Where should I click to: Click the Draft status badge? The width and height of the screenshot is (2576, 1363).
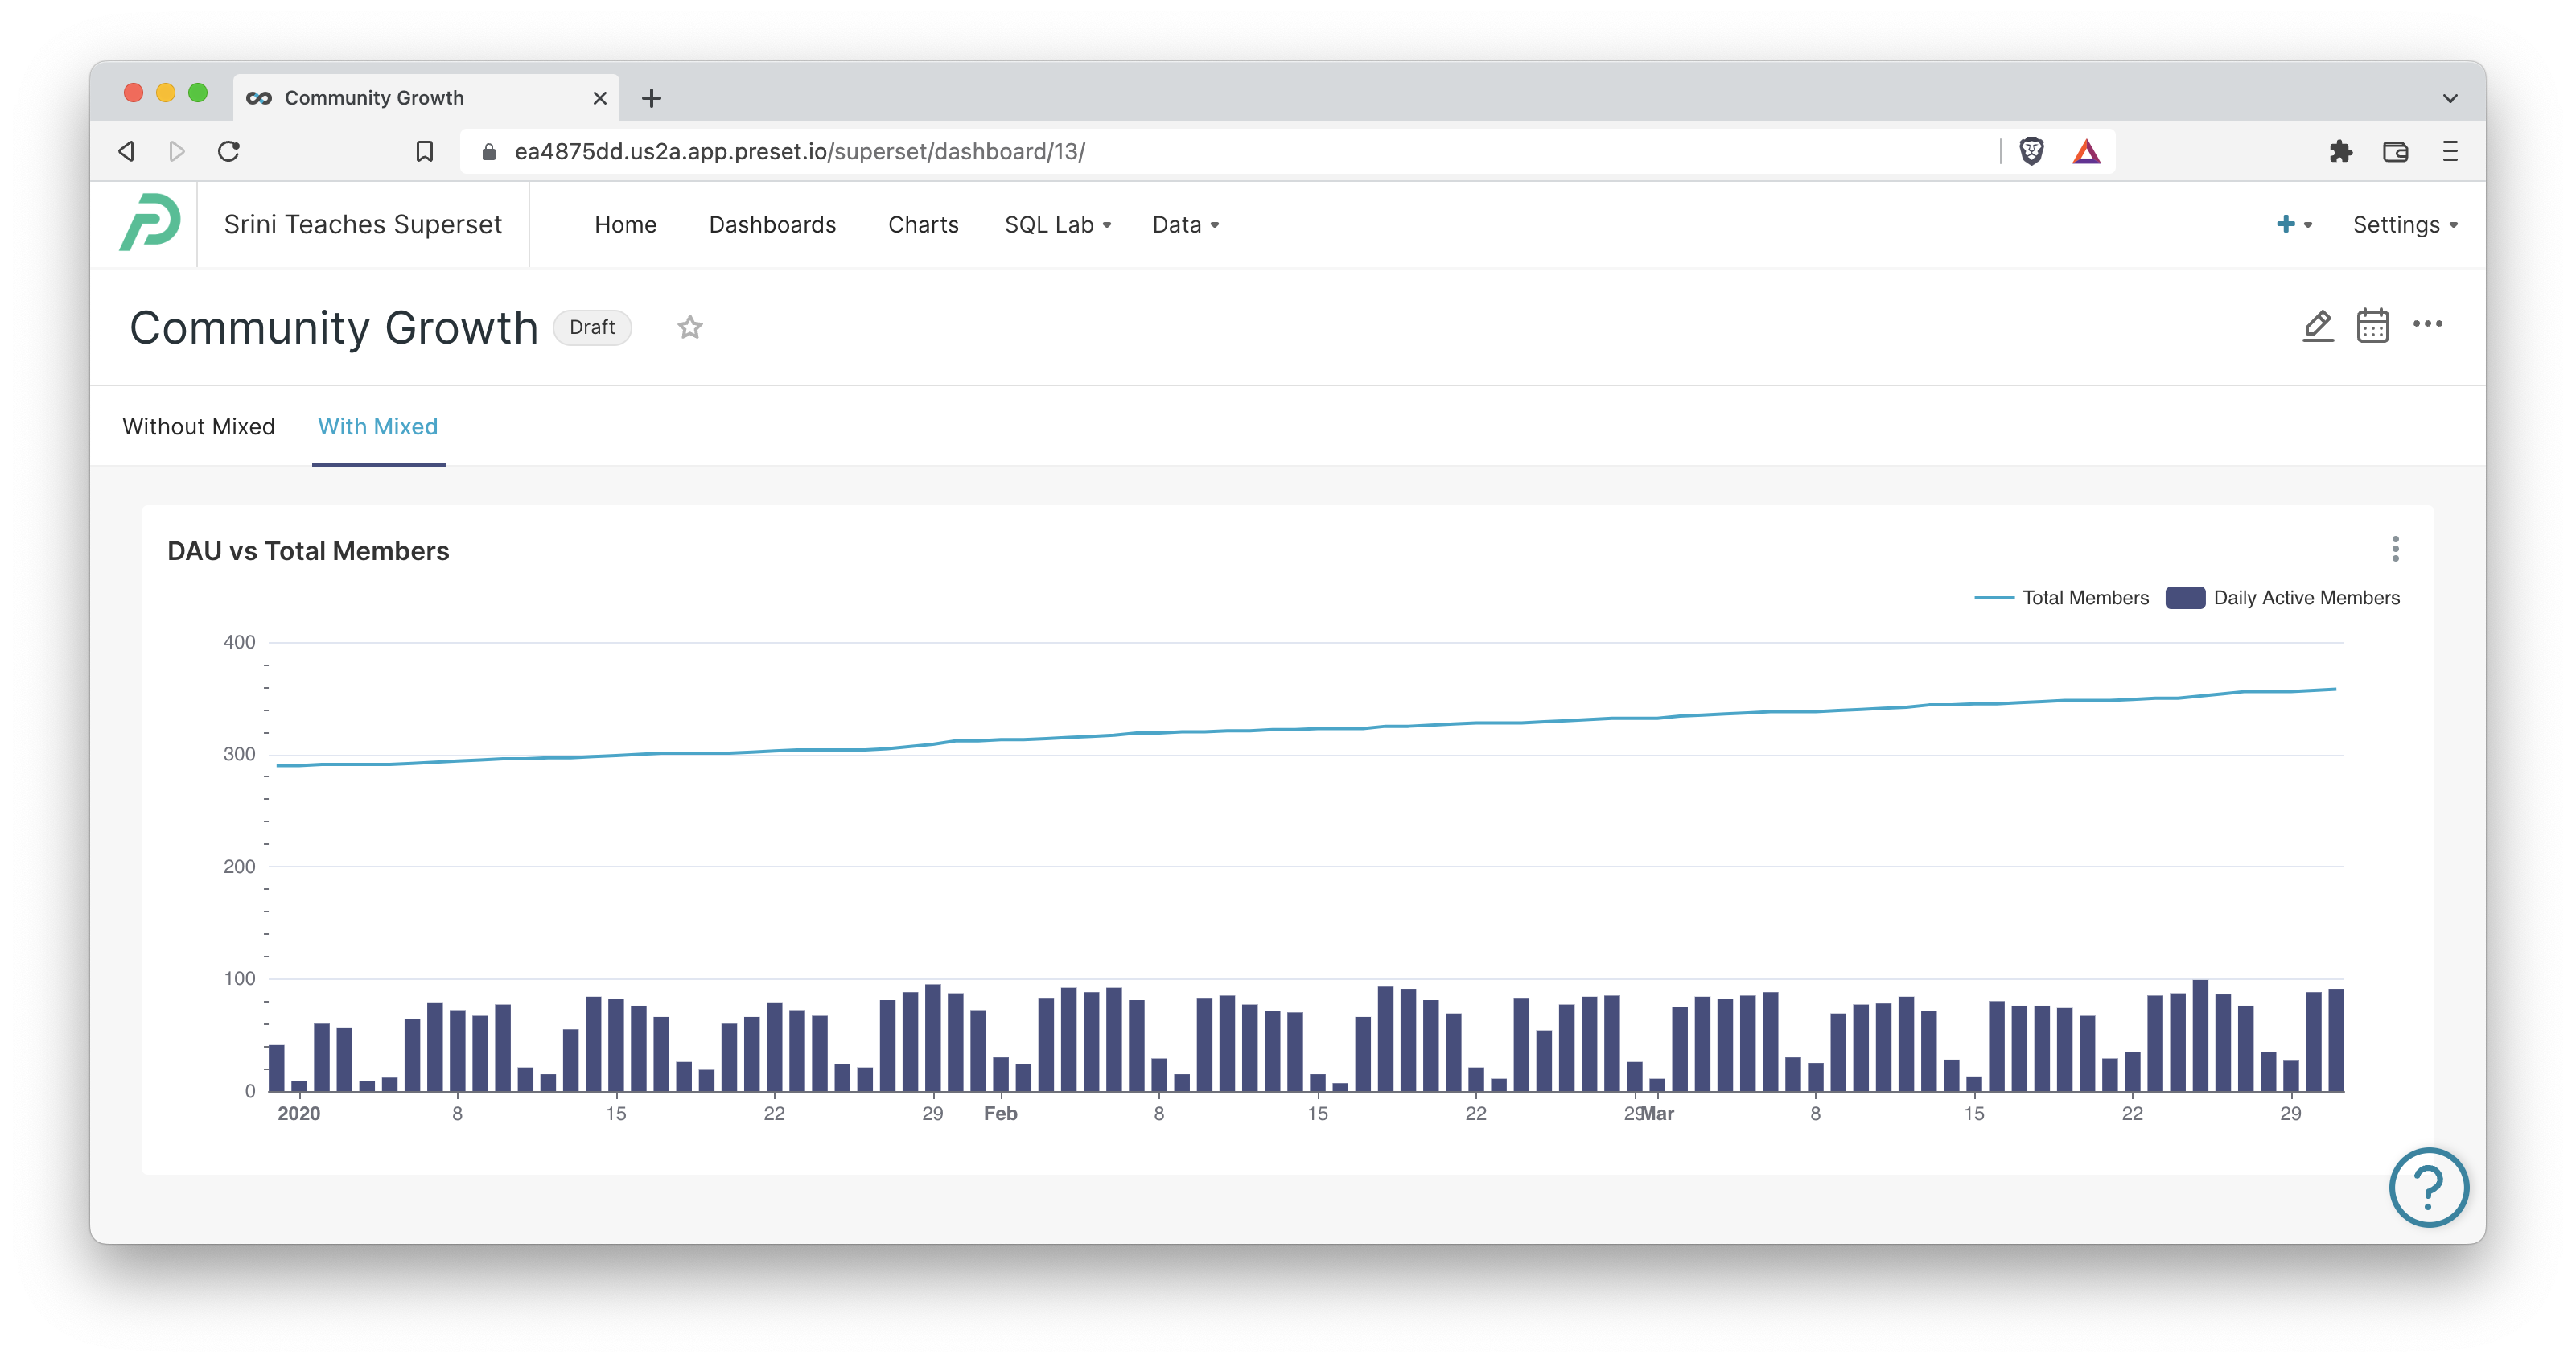592,328
